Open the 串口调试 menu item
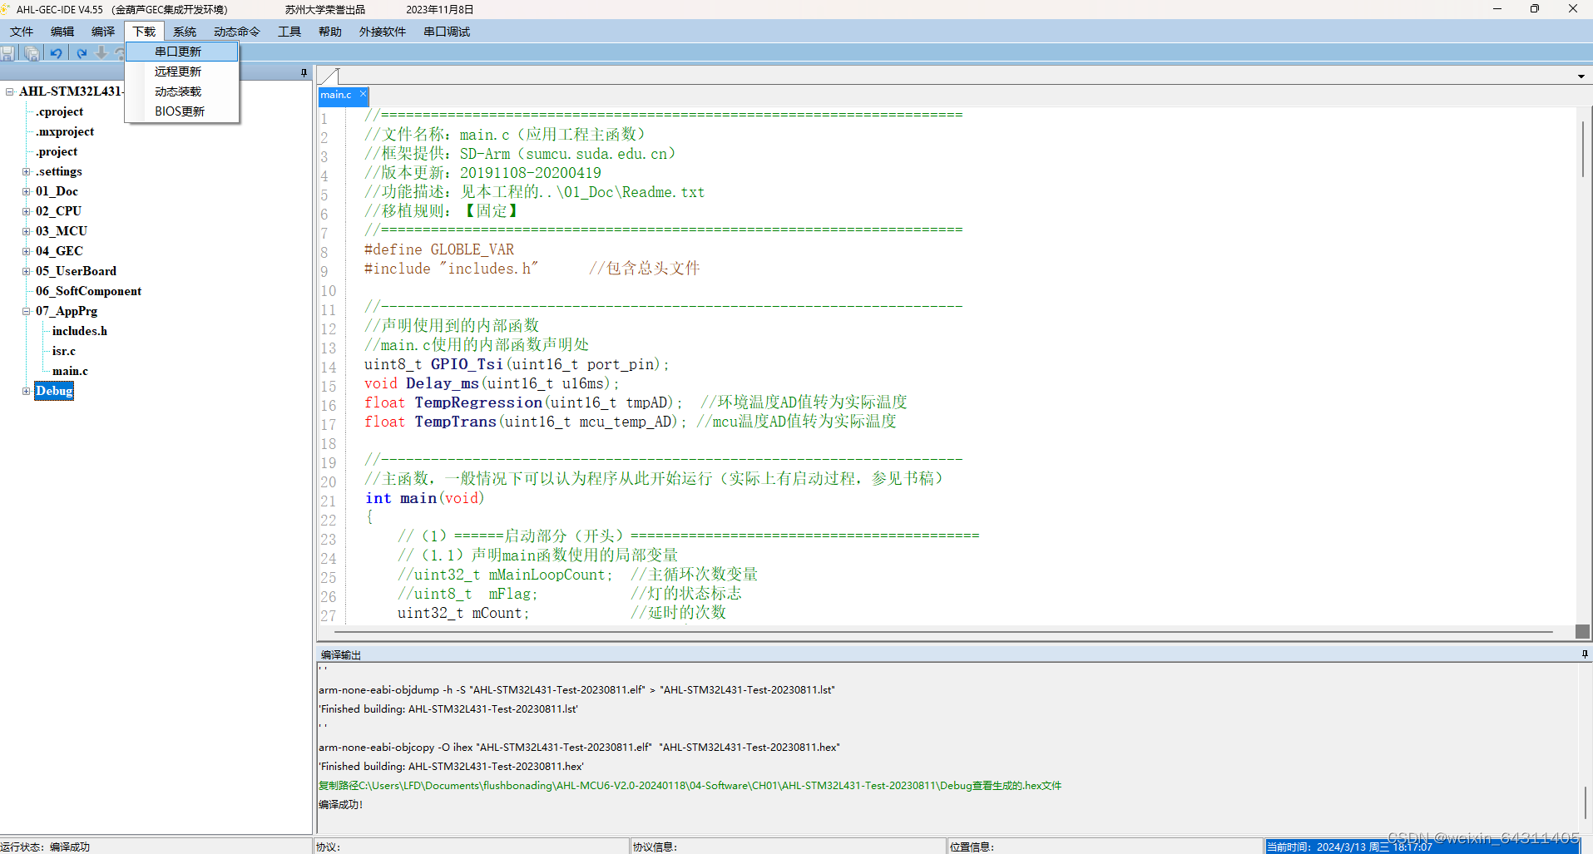This screenshot has width=1593, height=854. point(446,31)
